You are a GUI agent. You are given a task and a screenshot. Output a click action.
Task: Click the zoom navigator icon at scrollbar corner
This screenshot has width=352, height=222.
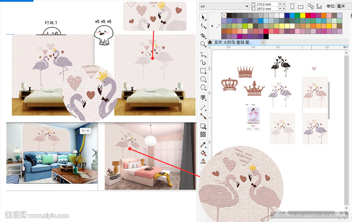(346, 213)
